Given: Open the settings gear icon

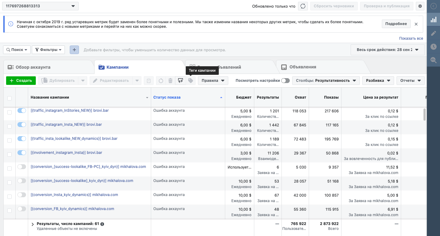Looking at the screenshot, I should pyautogui.click(x=420, y=6).
